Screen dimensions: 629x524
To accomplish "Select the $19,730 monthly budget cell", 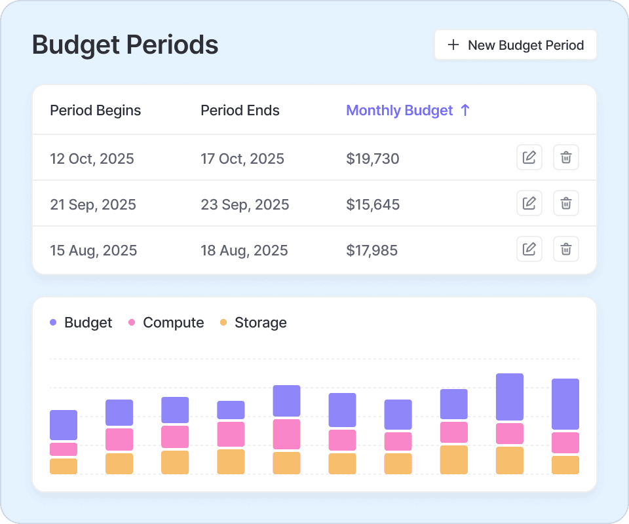I will [373, 159].
